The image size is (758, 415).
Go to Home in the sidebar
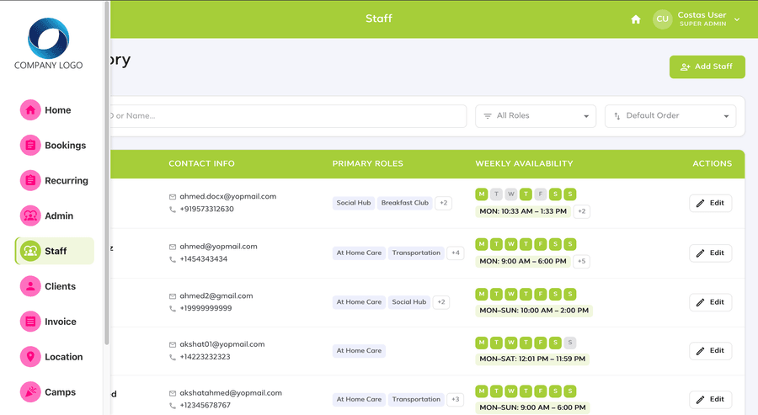point(54,110)
